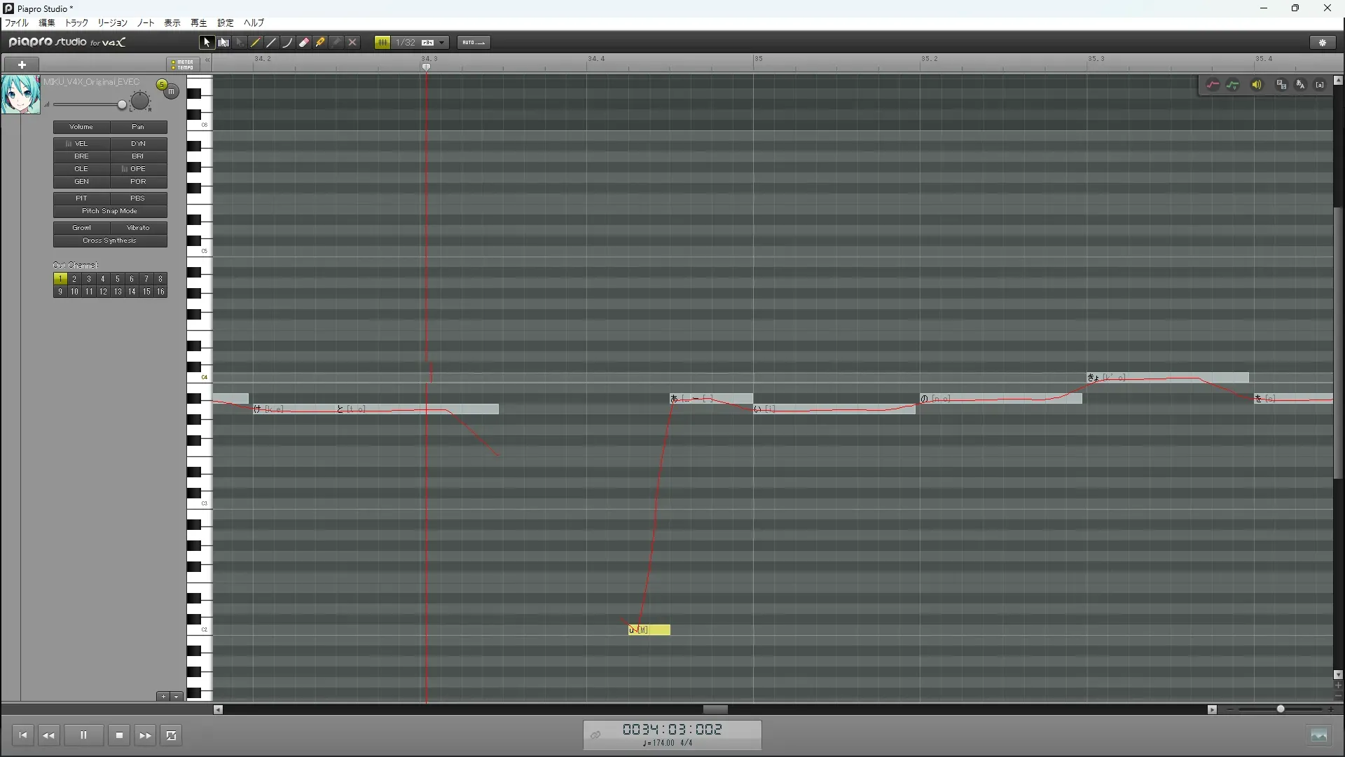
Task: Select the yellow highlighter tool
Action: [320, 43]
